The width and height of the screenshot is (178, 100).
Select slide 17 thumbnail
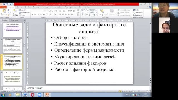(x=13, y=30)
